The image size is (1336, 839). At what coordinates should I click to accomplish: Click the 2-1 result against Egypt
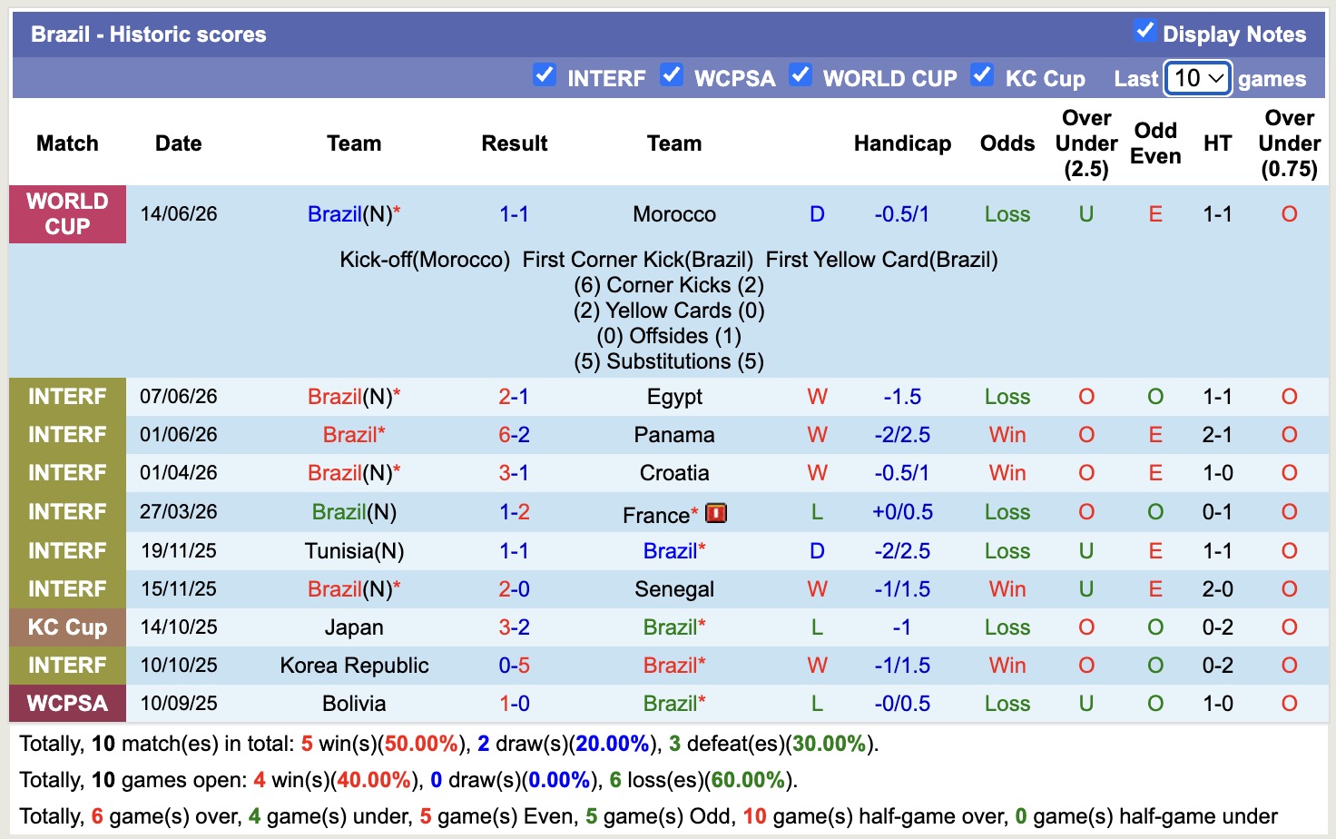(514, 397)
